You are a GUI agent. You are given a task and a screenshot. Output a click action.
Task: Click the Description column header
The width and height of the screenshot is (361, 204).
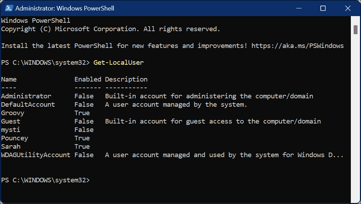[126, 79]
